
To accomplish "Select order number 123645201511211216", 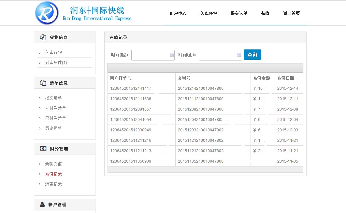I will pos(131,140).
